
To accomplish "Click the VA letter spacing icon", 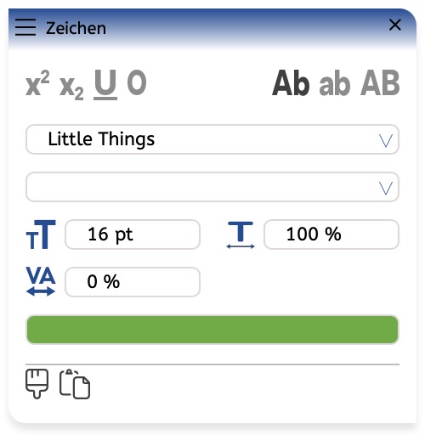I will coord(41,281).
